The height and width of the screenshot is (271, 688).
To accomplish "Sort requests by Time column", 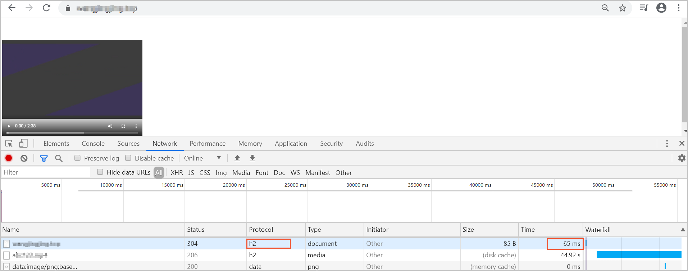I will 551,230.
